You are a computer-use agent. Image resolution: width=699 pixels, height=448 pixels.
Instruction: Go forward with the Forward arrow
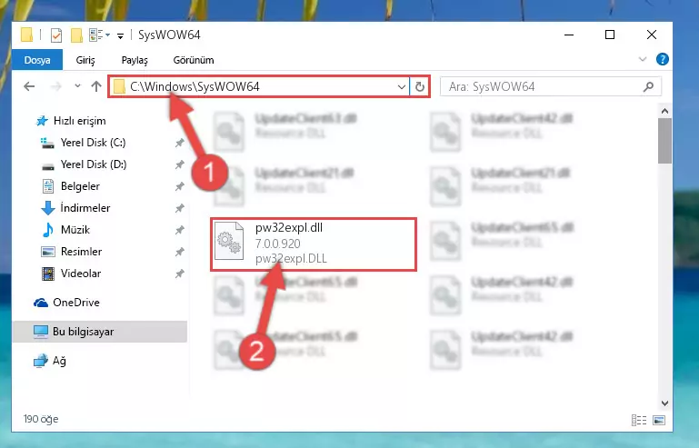(x=56, y=86)
